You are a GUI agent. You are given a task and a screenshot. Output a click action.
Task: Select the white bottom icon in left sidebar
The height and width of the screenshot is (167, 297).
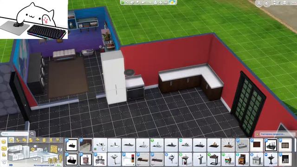(4, 161)
